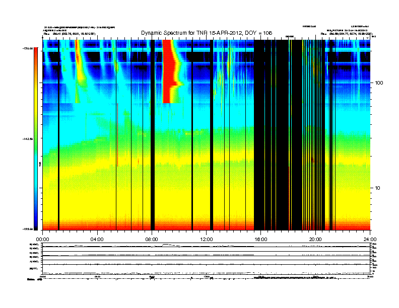
Task: Click the "20:00" time axis label
Action: [315, 240]
